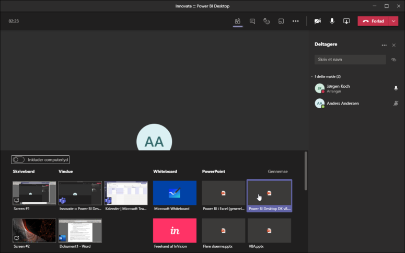
Task: Click the AA avatar in participant list
Action: (319, 103)
